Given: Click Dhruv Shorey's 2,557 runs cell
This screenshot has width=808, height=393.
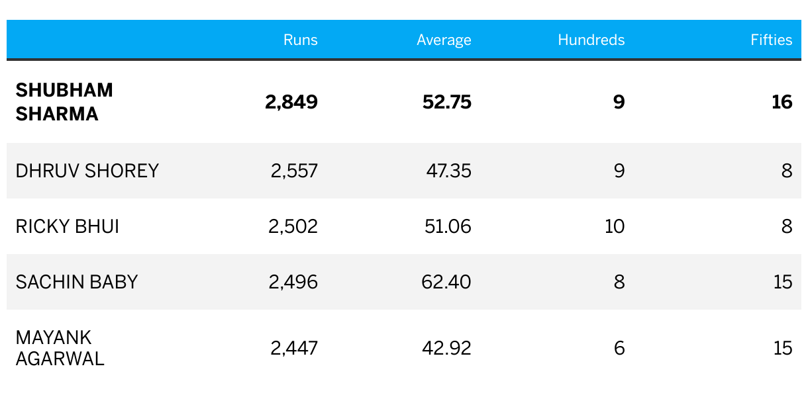Looking at the screenshot, I should click(294, 171).
